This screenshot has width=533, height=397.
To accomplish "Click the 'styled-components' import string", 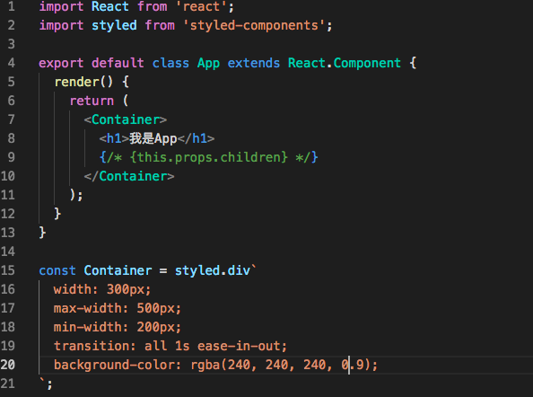I will pos(255,25).
